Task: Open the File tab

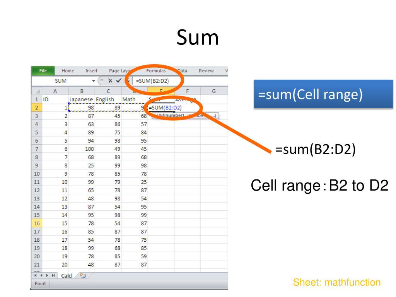Action: (x=43, y=71)
